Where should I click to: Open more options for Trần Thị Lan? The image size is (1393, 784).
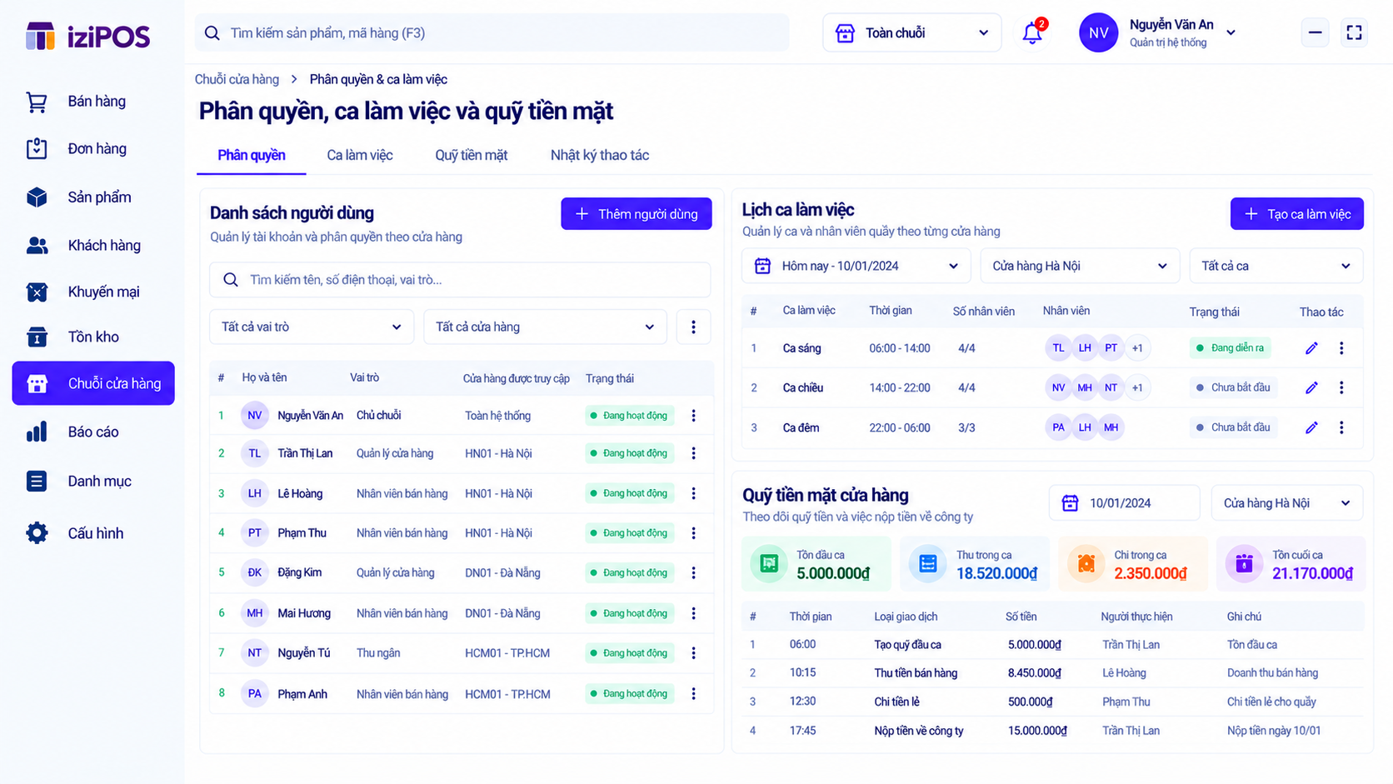click(693, 453)
